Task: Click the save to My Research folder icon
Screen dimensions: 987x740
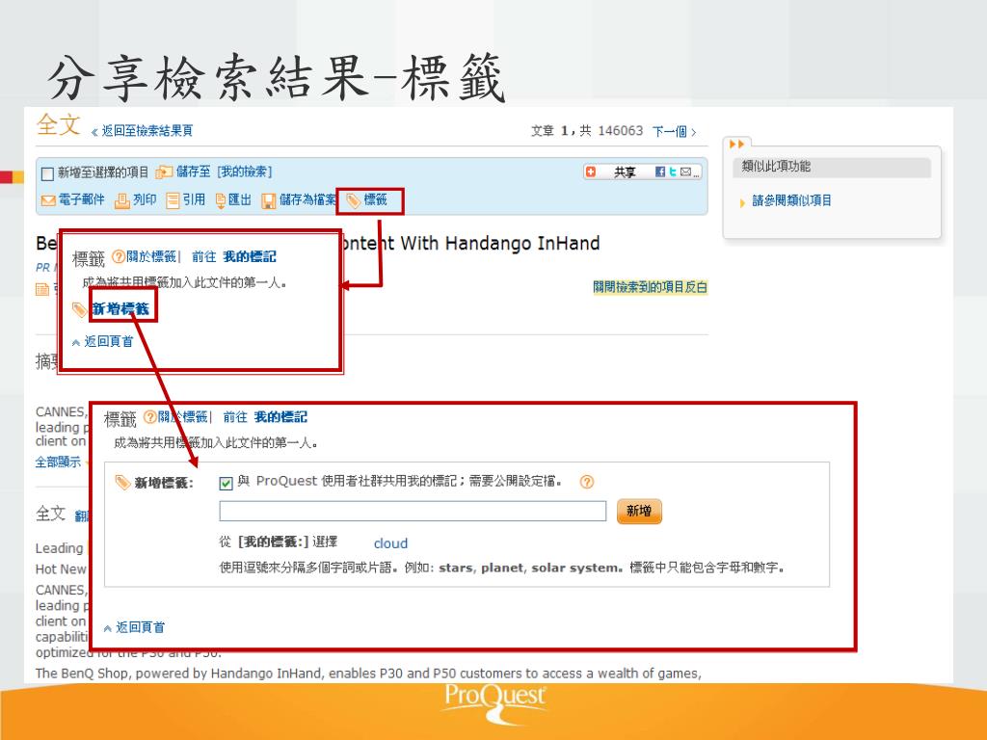Action: click(x=164, y=172)
